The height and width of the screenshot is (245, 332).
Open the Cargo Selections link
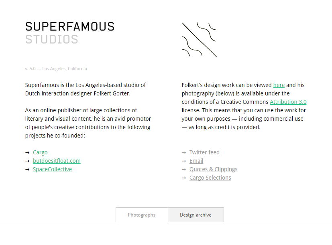210,178
